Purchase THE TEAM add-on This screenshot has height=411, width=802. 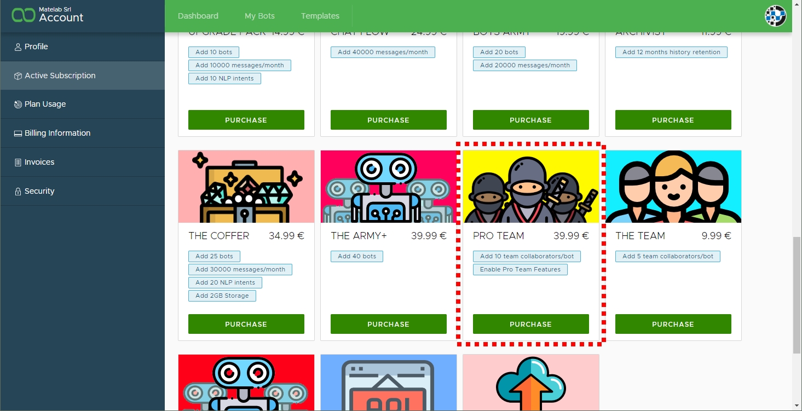coord(673,324)
